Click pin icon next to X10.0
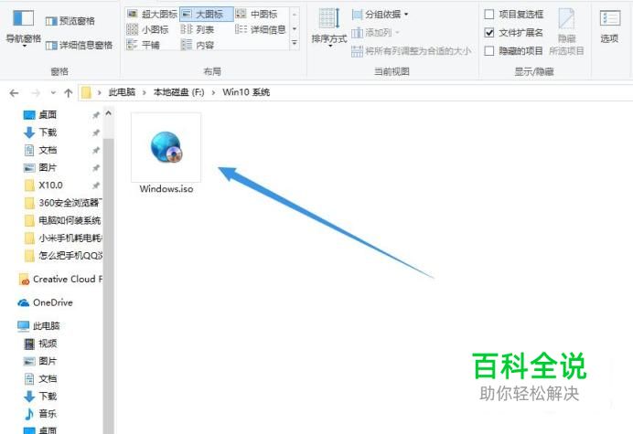The width and height of the screenshot is (633, 434). tap(96, 185)
